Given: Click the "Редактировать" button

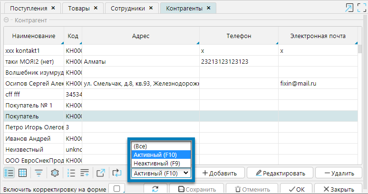Looking at the screenshot, I should click(x=280, y=173).
